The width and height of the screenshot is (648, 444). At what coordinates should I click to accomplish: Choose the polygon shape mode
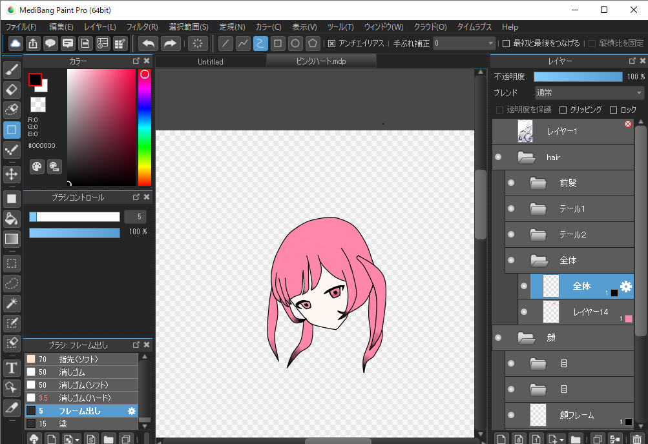coord(313,43)
